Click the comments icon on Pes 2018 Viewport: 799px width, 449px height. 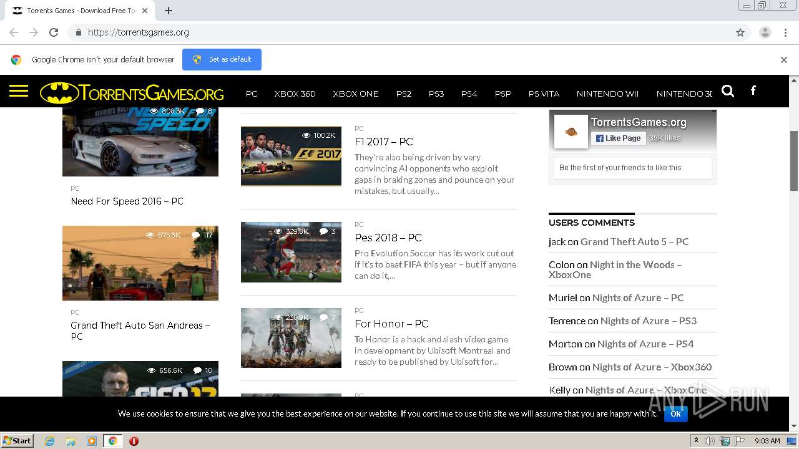324,231
